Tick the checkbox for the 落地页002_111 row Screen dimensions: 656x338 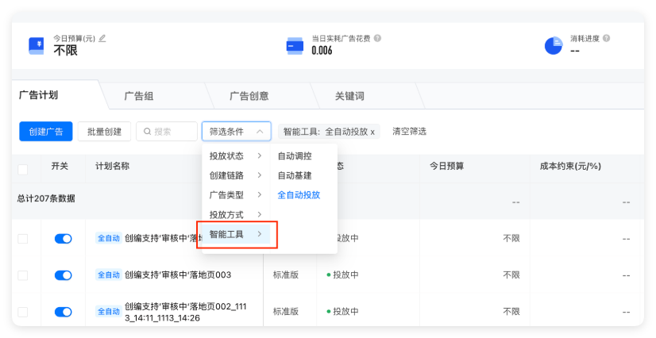point(22,312)
